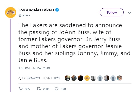View the 11,961 Likes list

pos(51,78)
